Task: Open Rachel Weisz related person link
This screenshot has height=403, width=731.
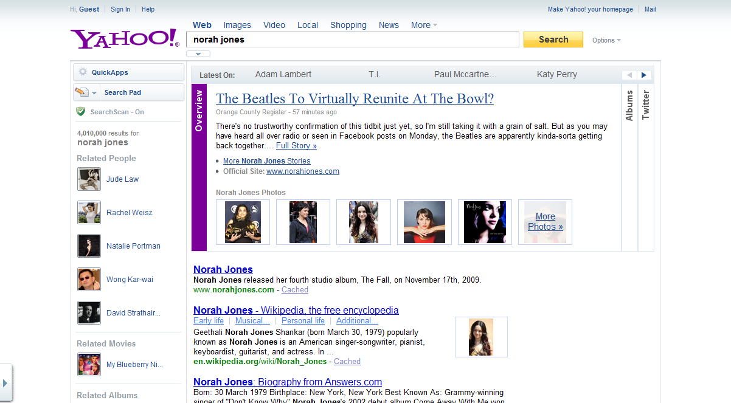Action: click(x=130, y=213)
